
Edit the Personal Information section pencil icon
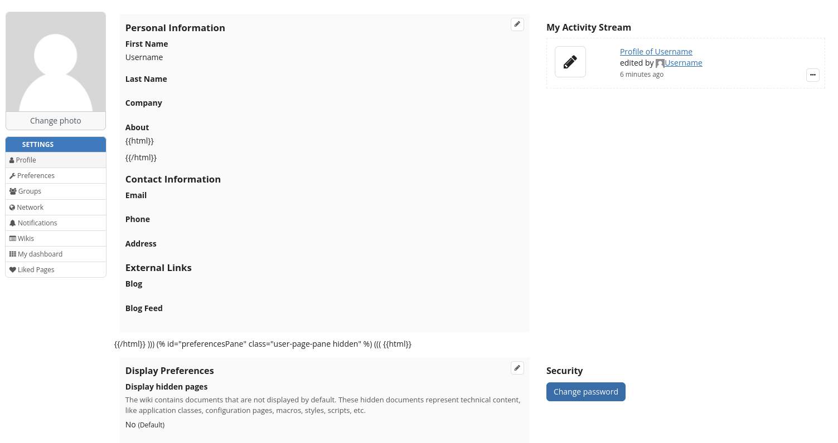[517, 24]
